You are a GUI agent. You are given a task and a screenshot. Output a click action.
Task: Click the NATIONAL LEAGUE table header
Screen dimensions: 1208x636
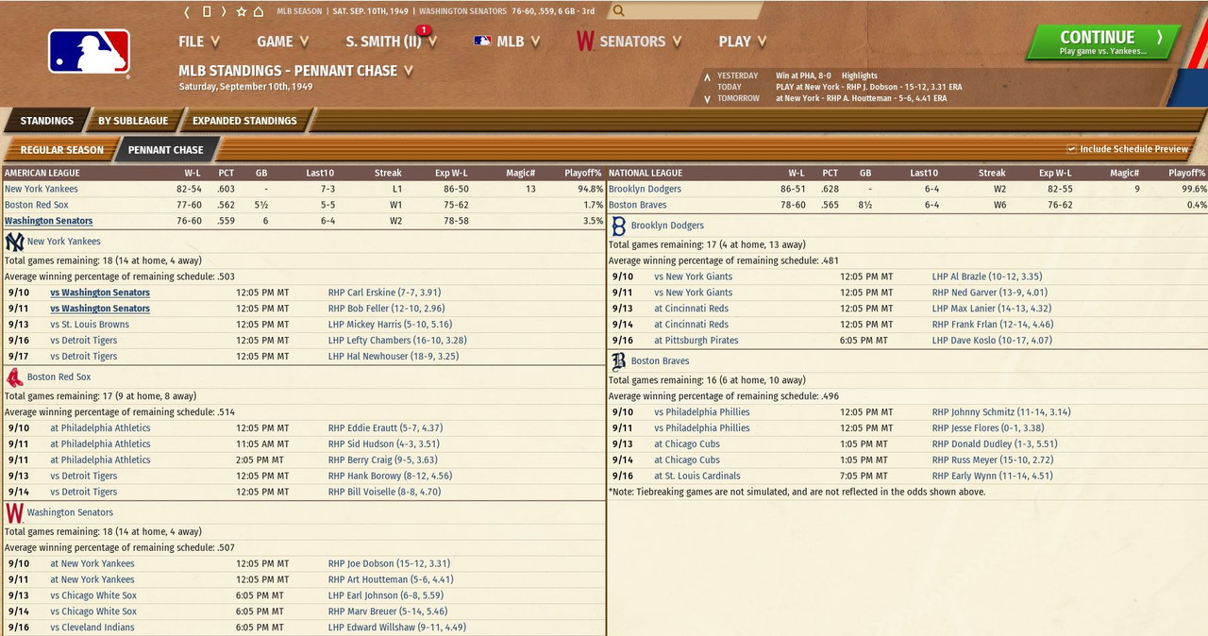click(646, 173)
